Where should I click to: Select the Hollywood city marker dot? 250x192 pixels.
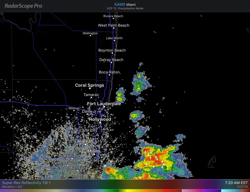point(100,122)
